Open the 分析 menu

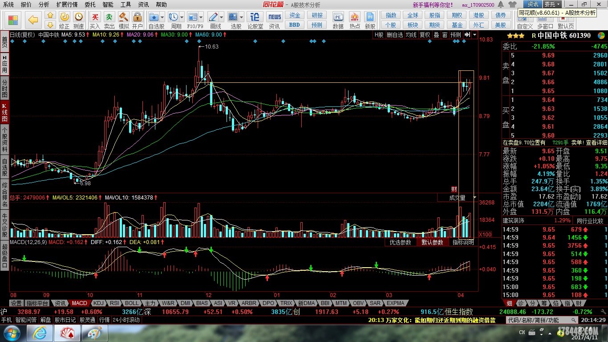click(x=44, y=4)
